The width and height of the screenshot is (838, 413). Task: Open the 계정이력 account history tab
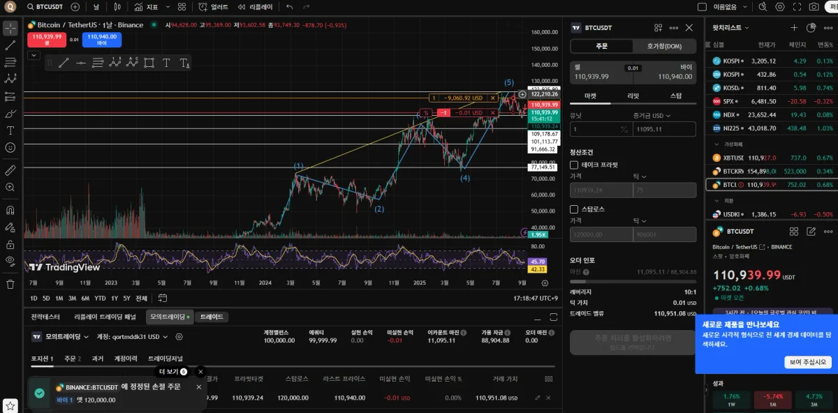pos(126,359)
